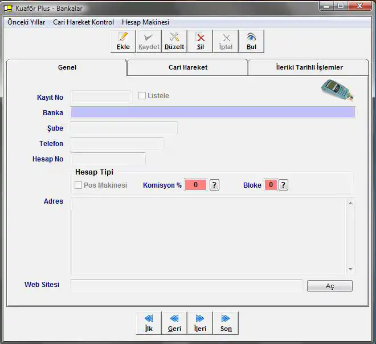
Task: Click the Aç button beside Web Sitesi
Action: (329, 286)
